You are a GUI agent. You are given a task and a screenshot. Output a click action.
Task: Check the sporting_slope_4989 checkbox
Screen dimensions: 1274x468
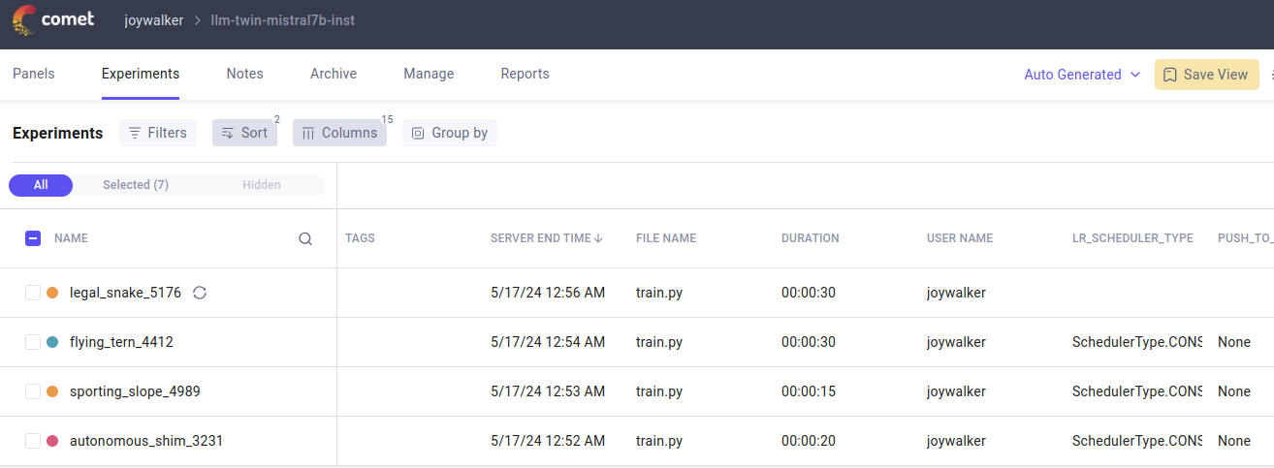[33, 391]
